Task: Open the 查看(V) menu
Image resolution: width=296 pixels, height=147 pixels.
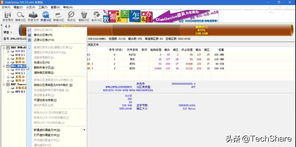Action: pyautogui.click(x=55, y=7)
